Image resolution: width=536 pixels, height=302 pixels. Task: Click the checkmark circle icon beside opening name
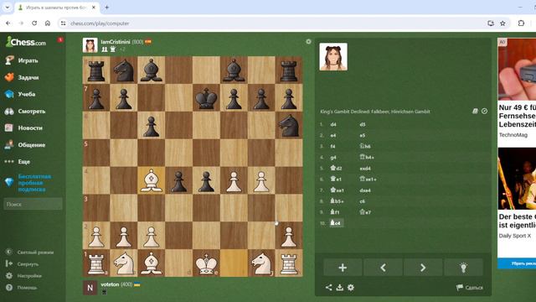tap(484, 111)
